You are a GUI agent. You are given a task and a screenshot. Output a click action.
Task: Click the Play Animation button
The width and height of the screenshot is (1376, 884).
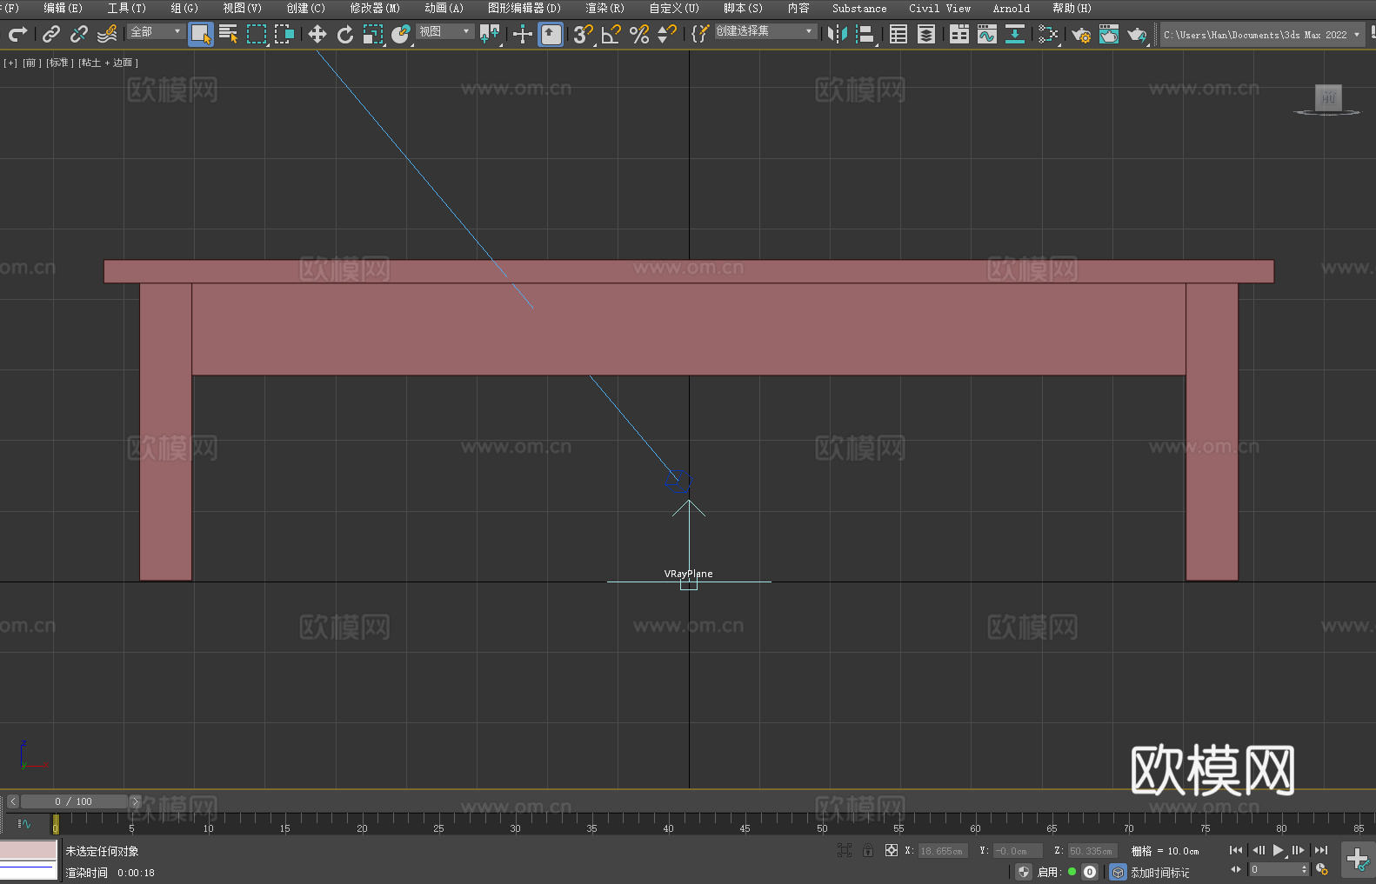point(1278,850)
